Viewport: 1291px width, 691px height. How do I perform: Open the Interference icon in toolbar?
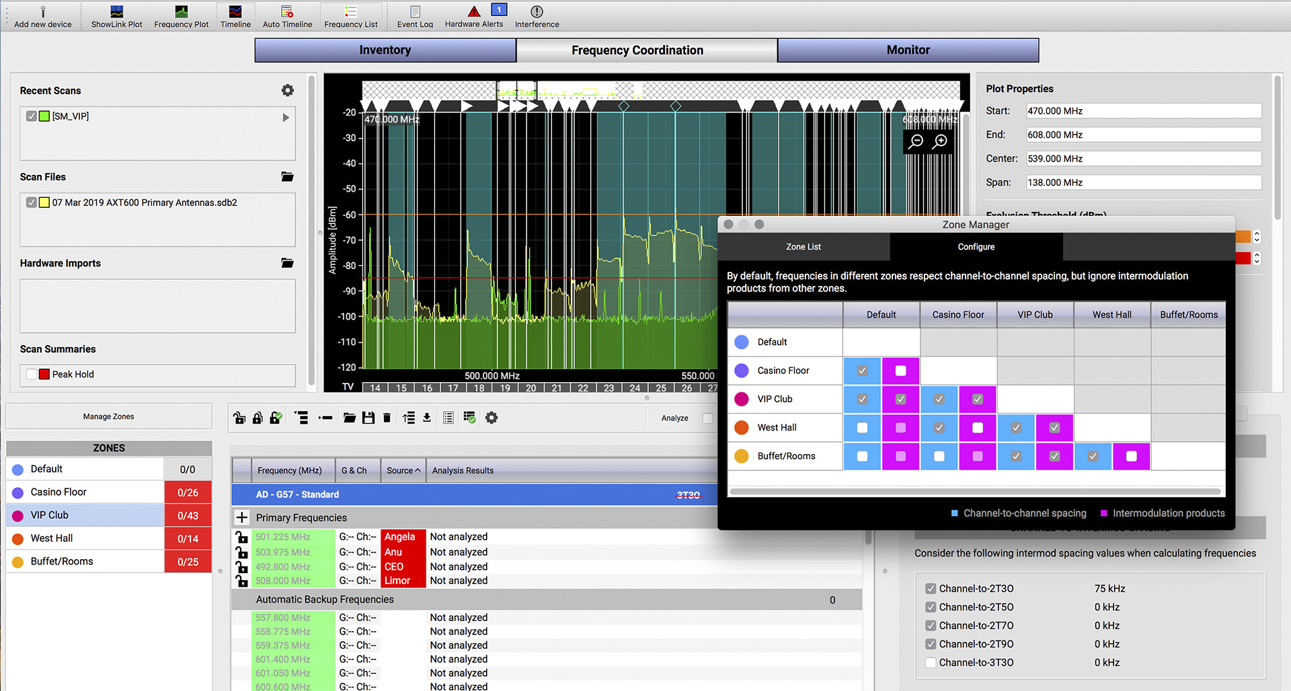tap(537, 11)
